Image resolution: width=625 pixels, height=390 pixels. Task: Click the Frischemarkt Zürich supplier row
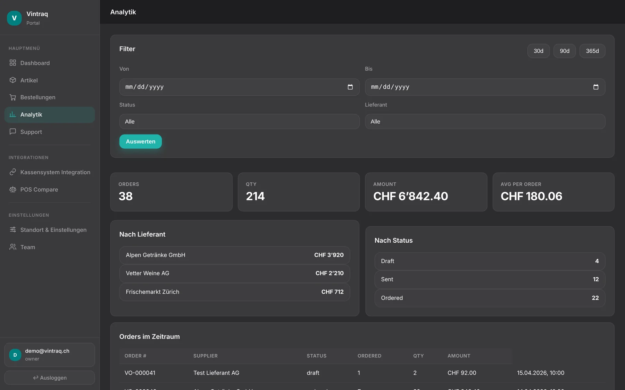tap(235, 292)
